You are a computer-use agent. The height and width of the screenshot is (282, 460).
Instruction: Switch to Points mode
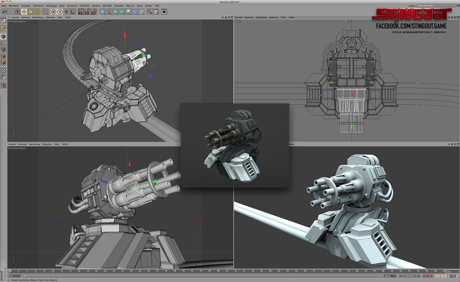(3, 50)
